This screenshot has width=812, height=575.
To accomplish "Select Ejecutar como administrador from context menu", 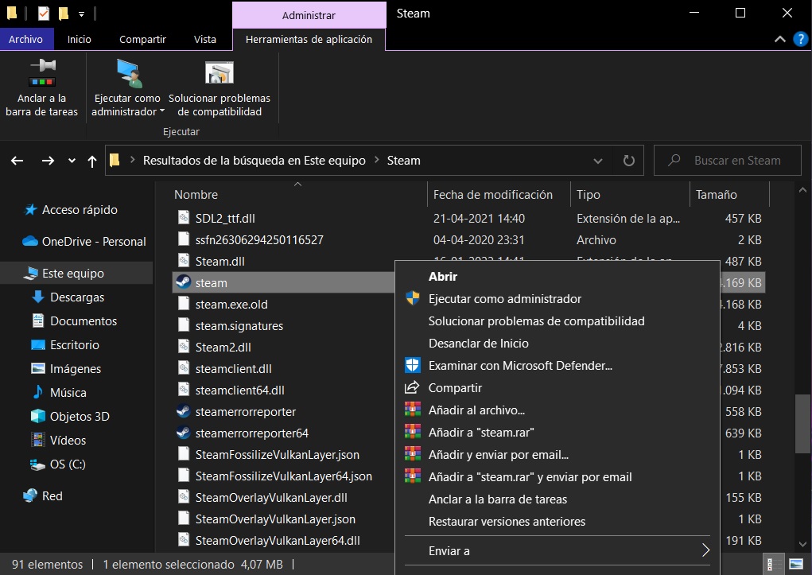I will [x=504, y=299].
